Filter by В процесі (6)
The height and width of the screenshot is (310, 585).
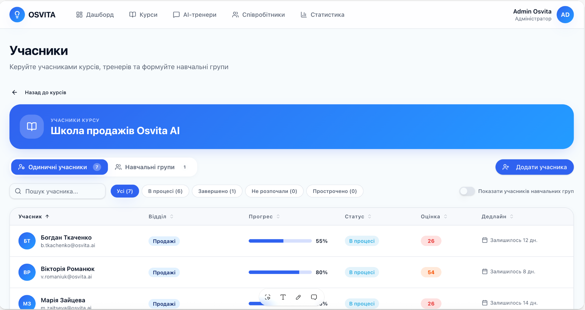point(165,191)
